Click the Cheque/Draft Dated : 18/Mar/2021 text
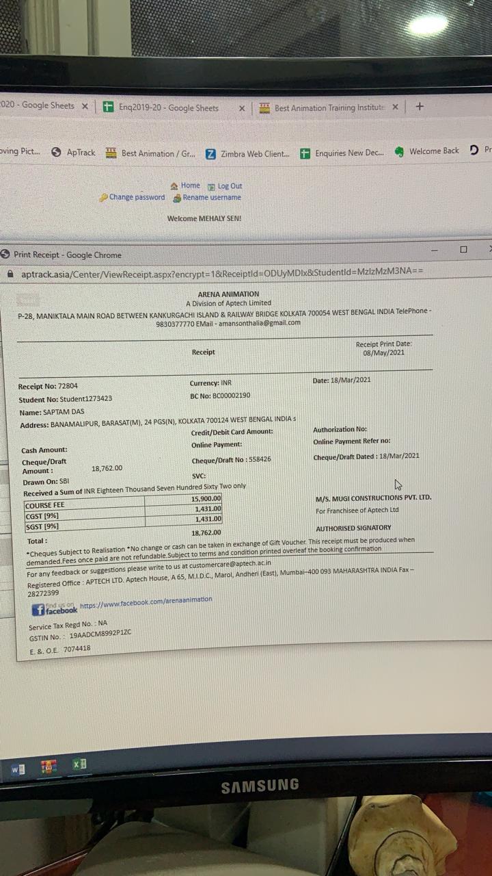The height and width of the screenshot is (876, 492). click(x=366, y=456)
